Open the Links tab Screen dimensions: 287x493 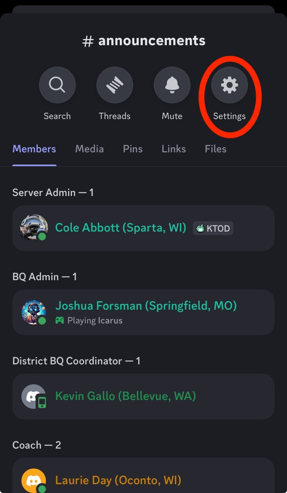[x=174, y=149]
